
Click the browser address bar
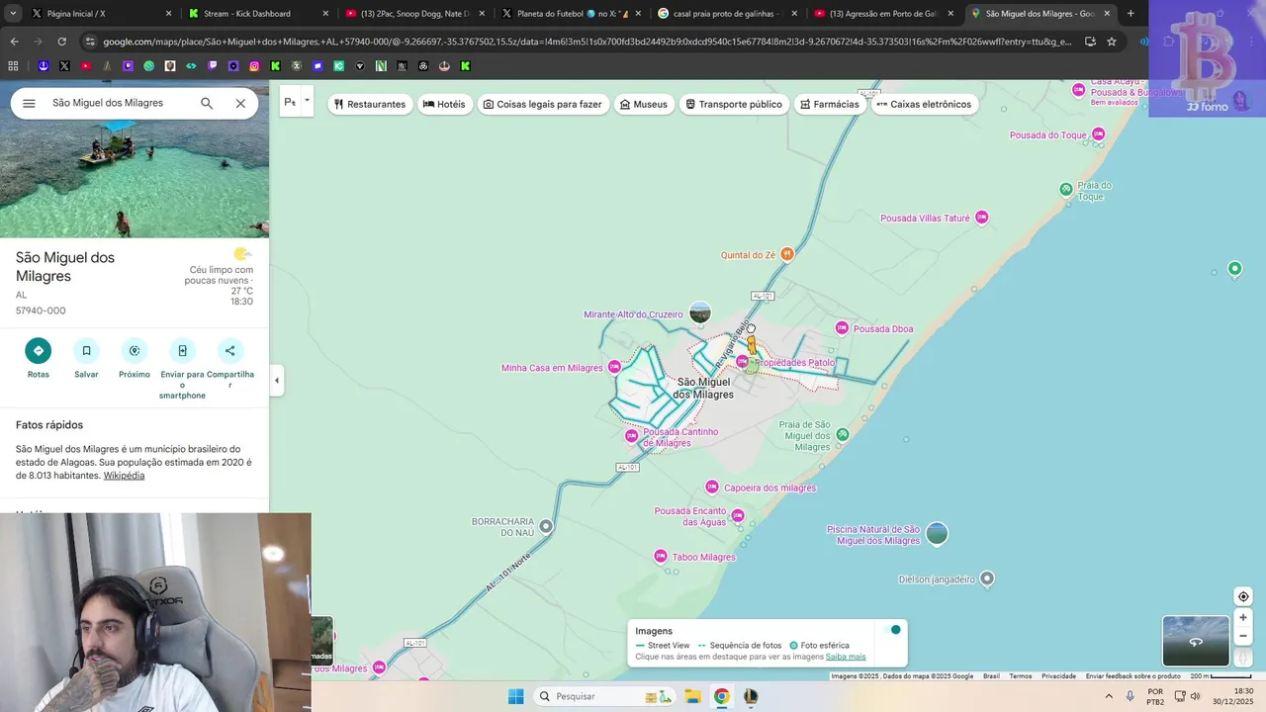[584, 42]
